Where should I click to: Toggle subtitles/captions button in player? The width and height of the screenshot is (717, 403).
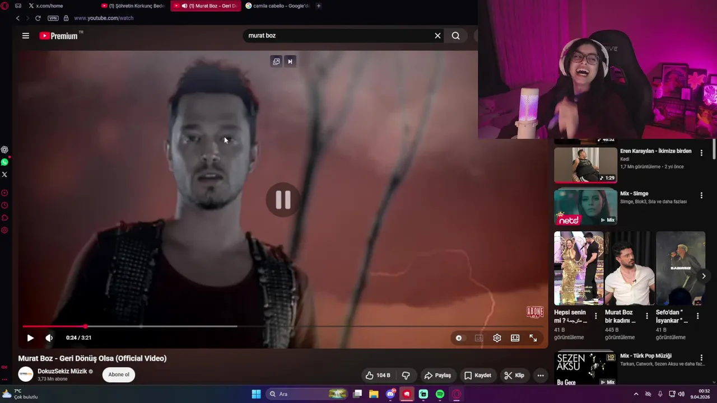[478, 338]
